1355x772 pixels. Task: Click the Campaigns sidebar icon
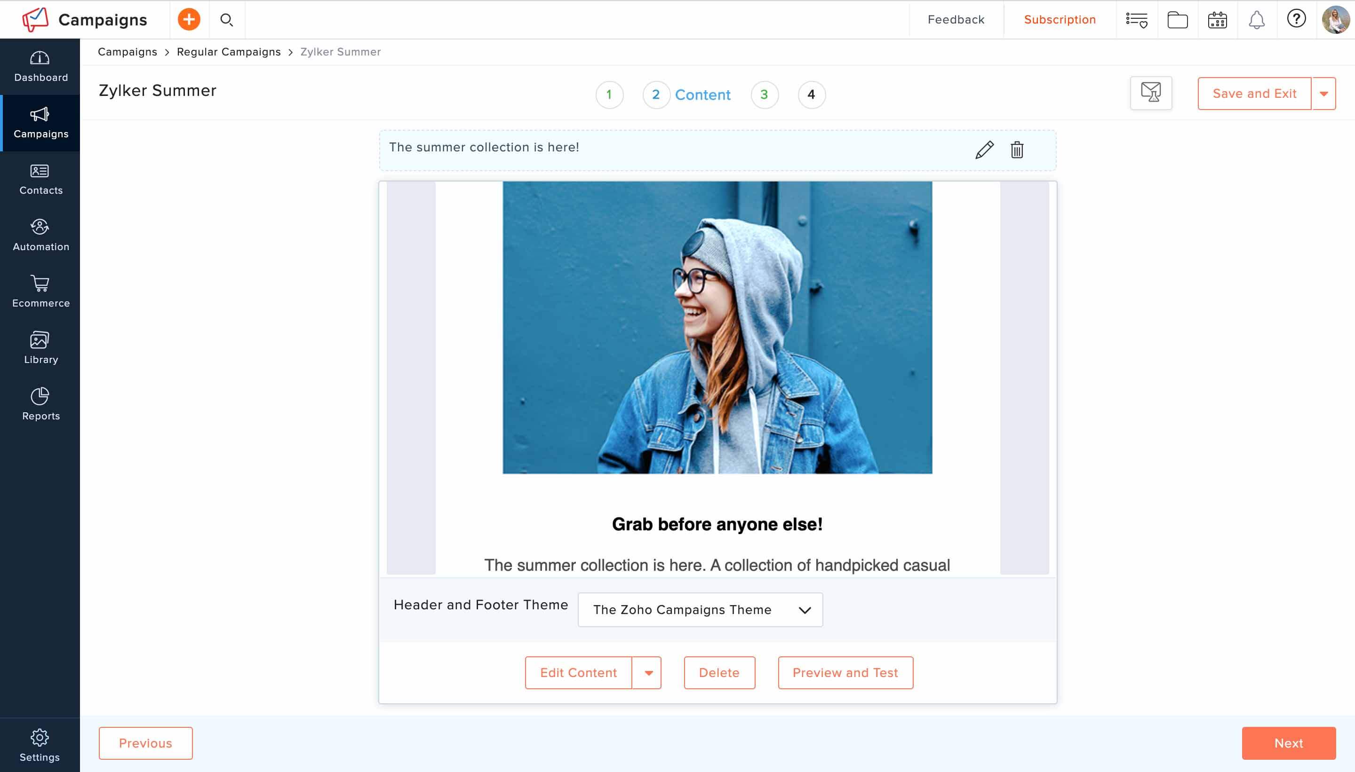pos(40,122)
